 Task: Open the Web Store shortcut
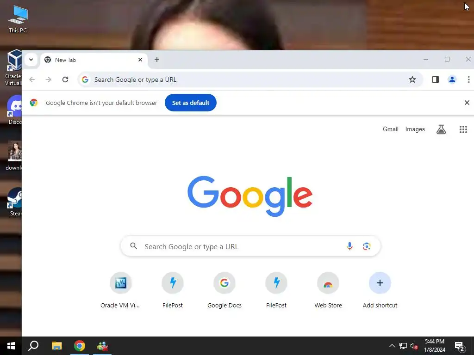328,290
